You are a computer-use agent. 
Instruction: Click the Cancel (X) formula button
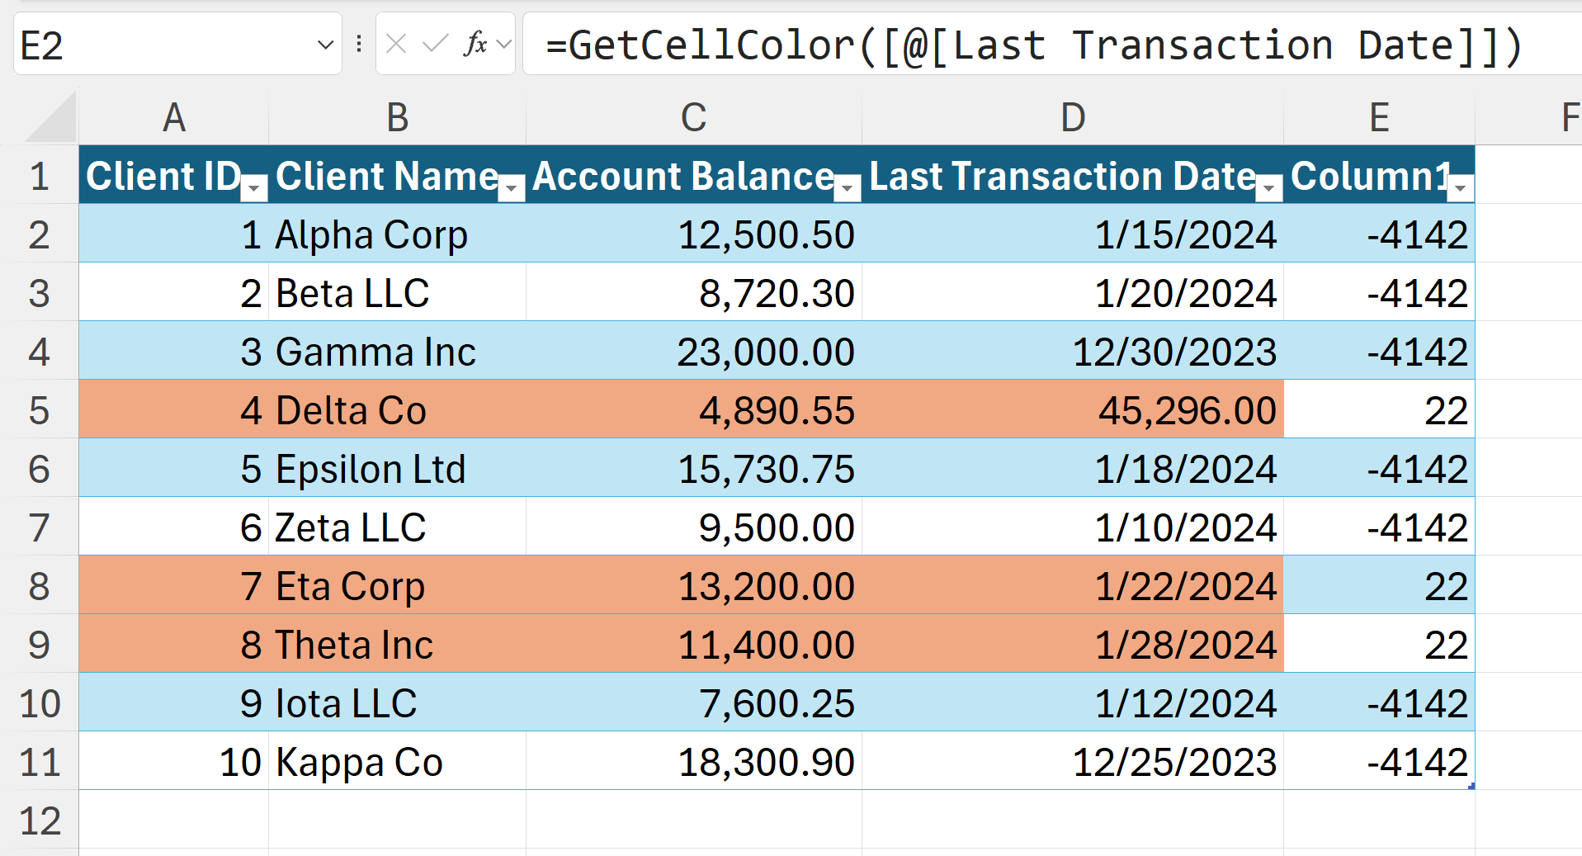(396, 44)
